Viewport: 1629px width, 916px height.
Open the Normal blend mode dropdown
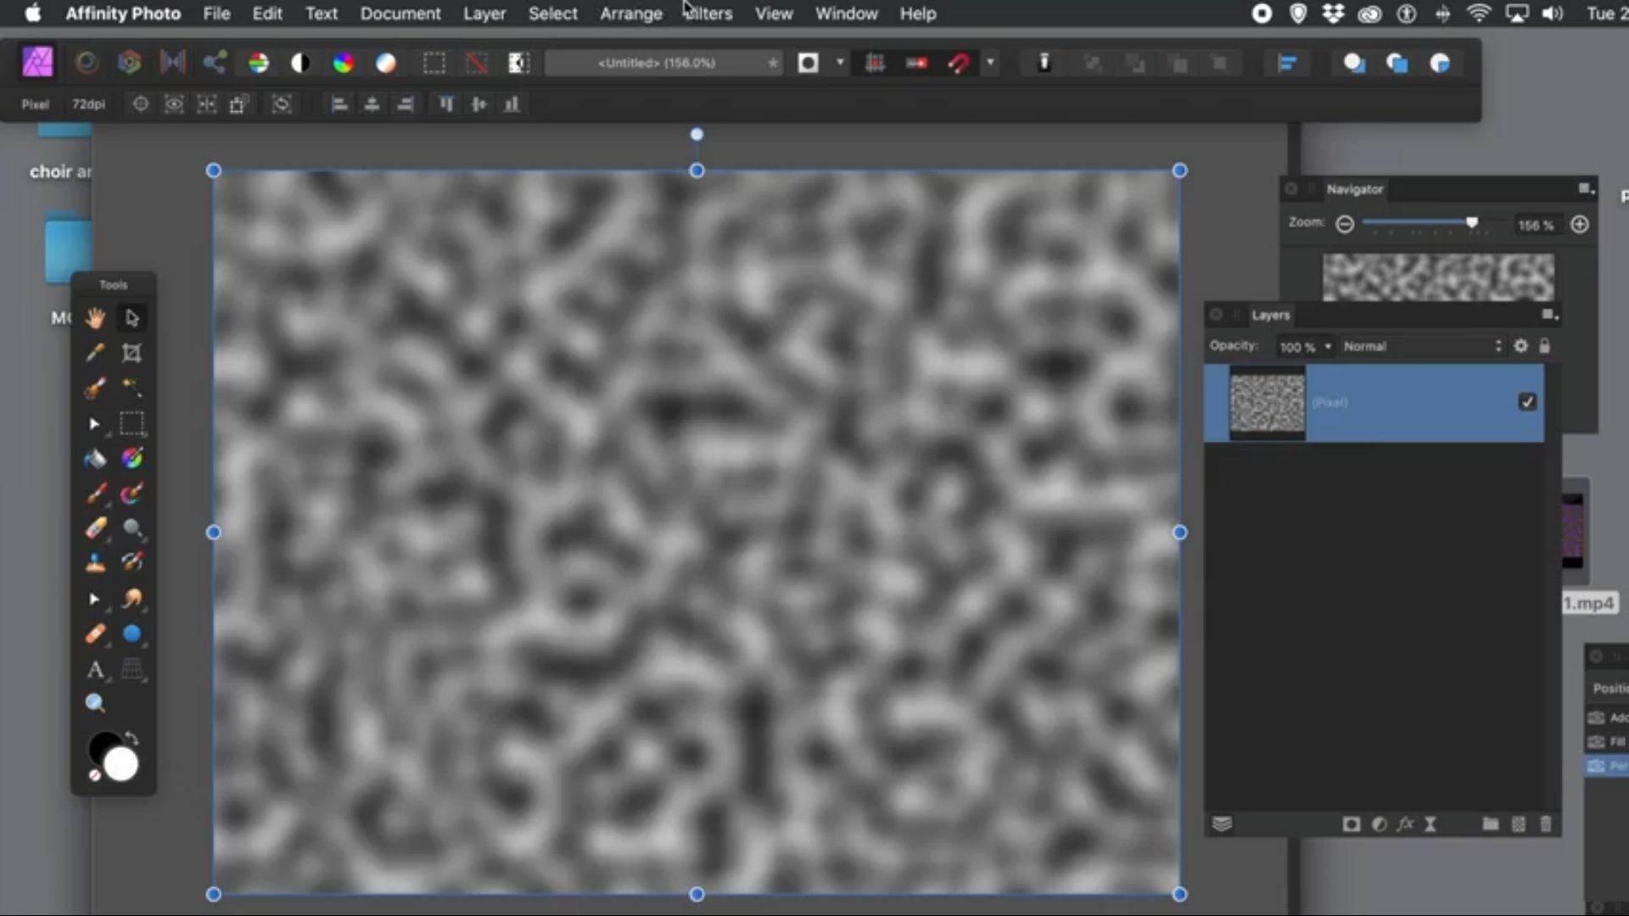click(1421, 347)
